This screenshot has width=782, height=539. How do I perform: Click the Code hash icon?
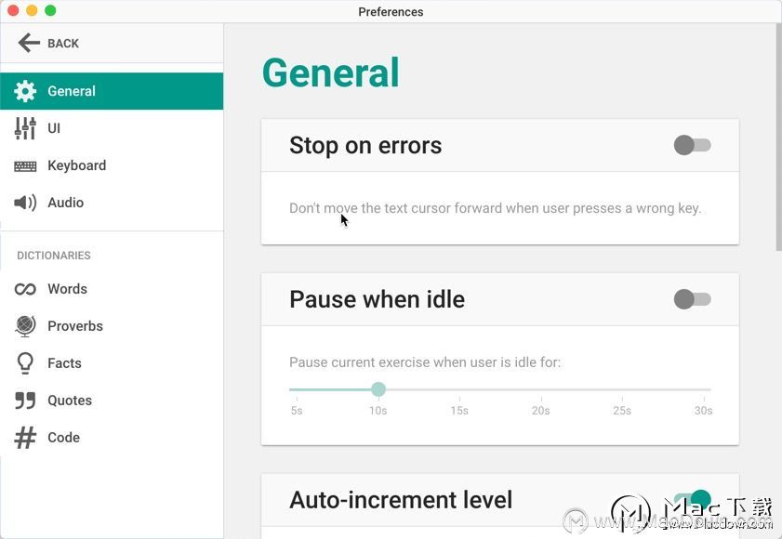(x=25, y=438)
